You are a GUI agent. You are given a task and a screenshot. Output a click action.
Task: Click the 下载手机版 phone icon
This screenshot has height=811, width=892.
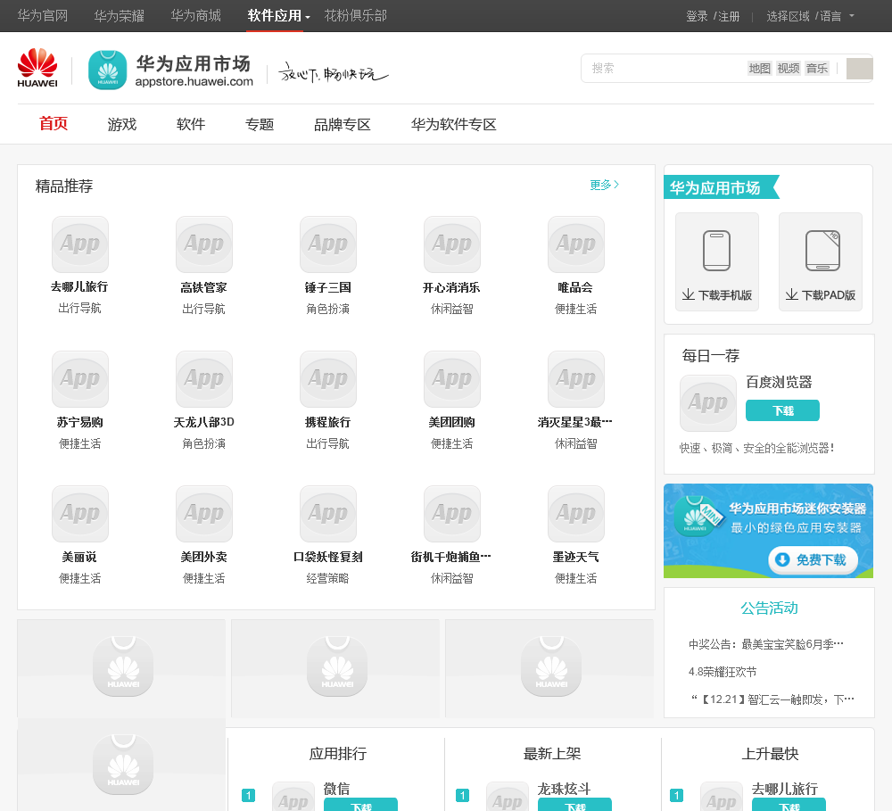716,251
